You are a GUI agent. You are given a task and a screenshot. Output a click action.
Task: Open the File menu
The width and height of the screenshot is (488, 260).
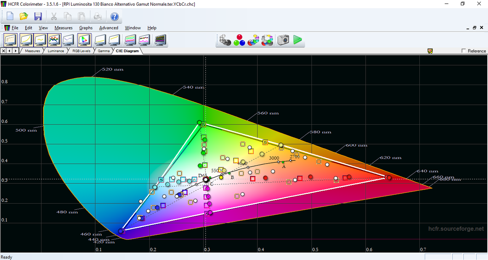(x=15, y=28)
